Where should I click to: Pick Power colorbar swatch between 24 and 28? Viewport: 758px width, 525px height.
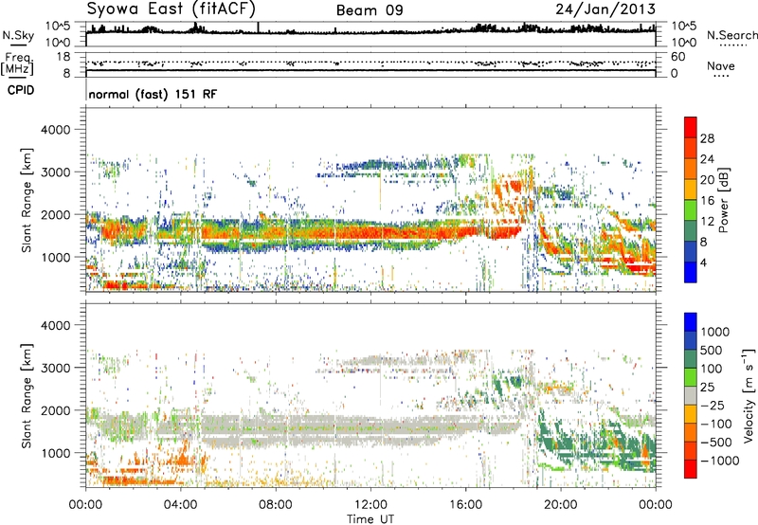tap(691, 148)
